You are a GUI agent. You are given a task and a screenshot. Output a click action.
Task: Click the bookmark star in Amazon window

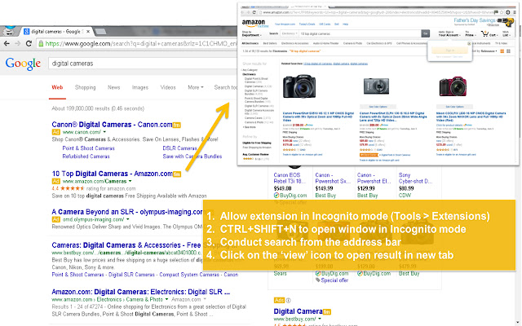(502, 12)
